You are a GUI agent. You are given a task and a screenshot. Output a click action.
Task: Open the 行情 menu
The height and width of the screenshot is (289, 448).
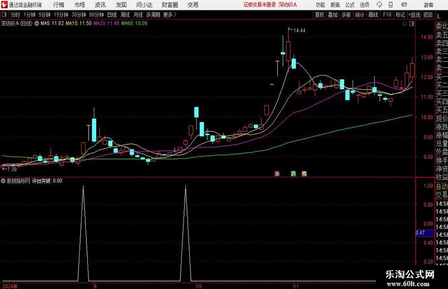59,5
